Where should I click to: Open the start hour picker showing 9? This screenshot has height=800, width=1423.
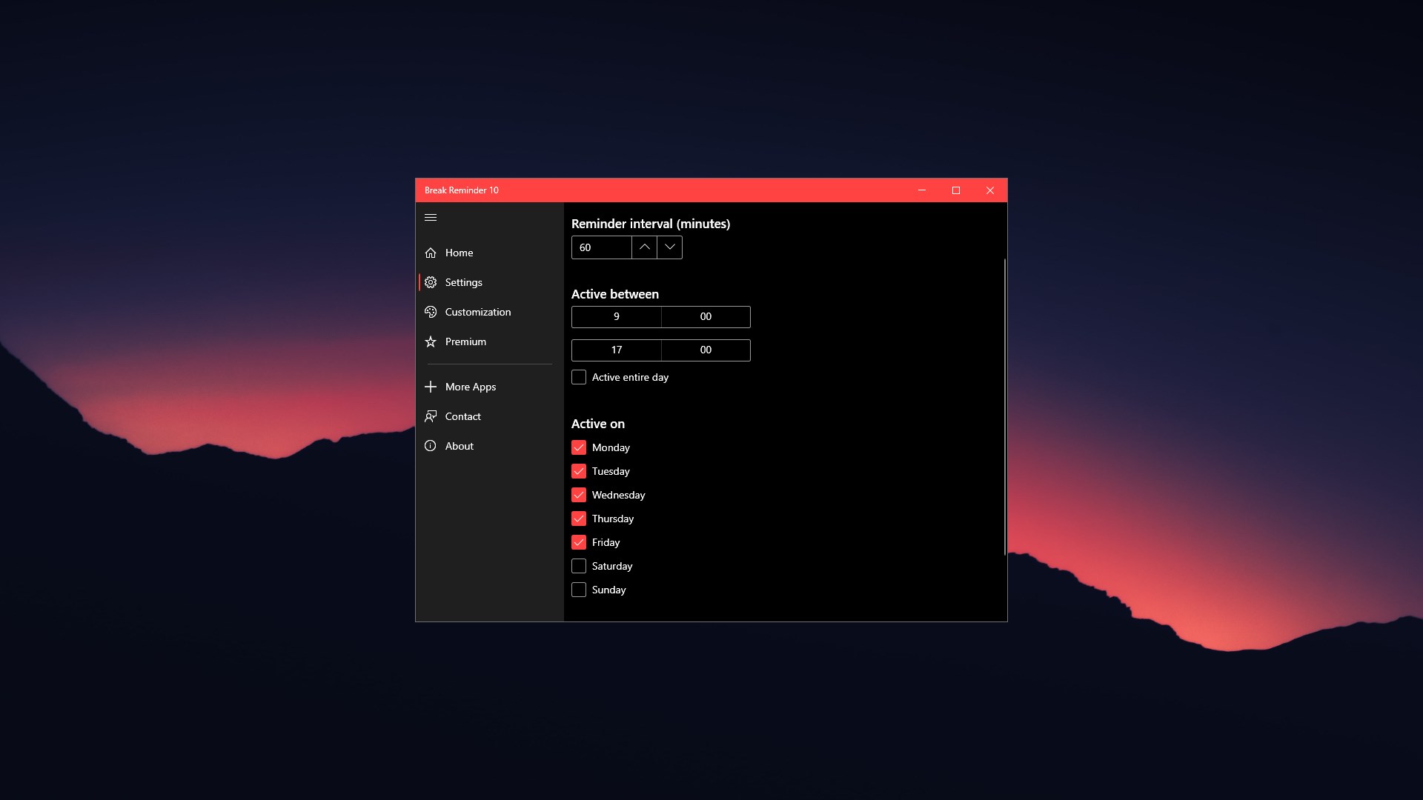click(x=616, y=317)
